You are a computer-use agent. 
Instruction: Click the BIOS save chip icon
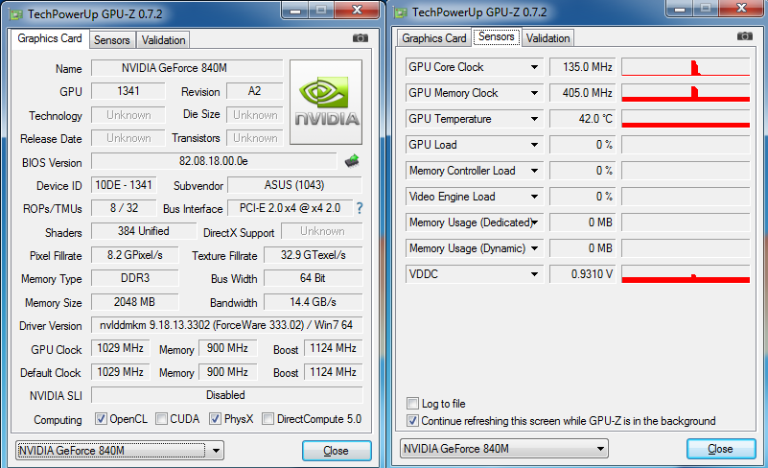pyautogui.click(x=352, y=161)
